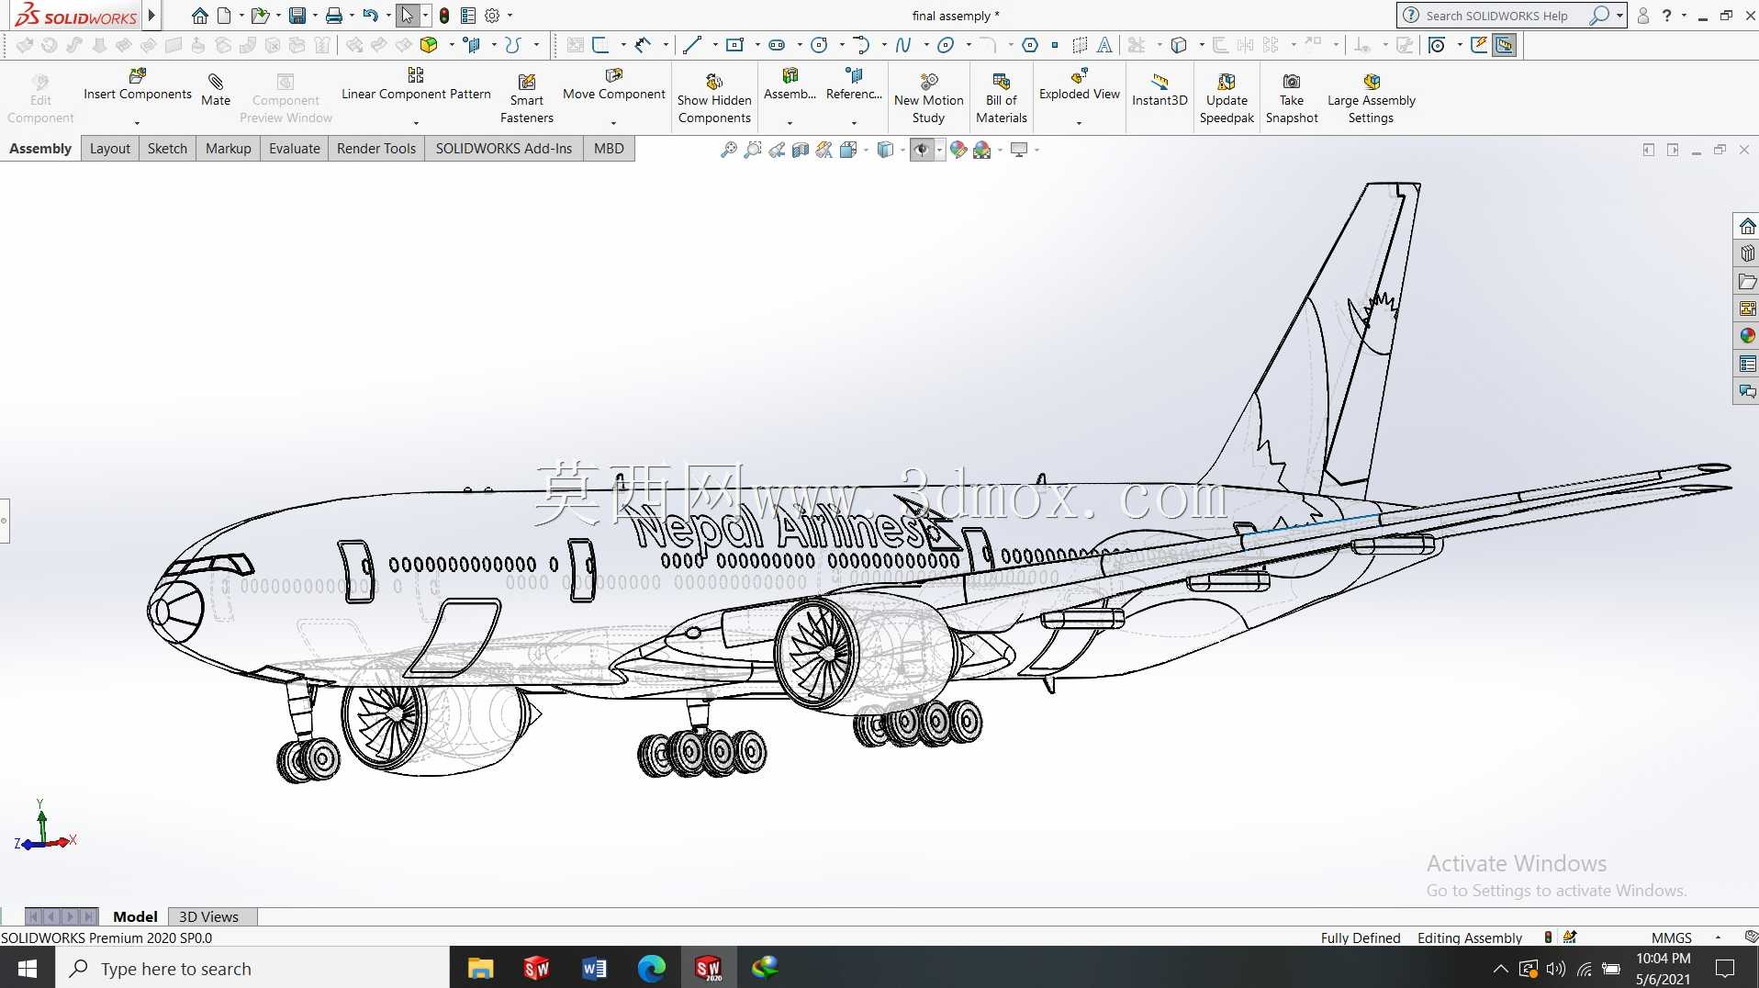The width and height of the screenshot is (1759, 988).
Task: Click the Windows taskbar search box
Action: pyautogui.click(x=252, y=969)
